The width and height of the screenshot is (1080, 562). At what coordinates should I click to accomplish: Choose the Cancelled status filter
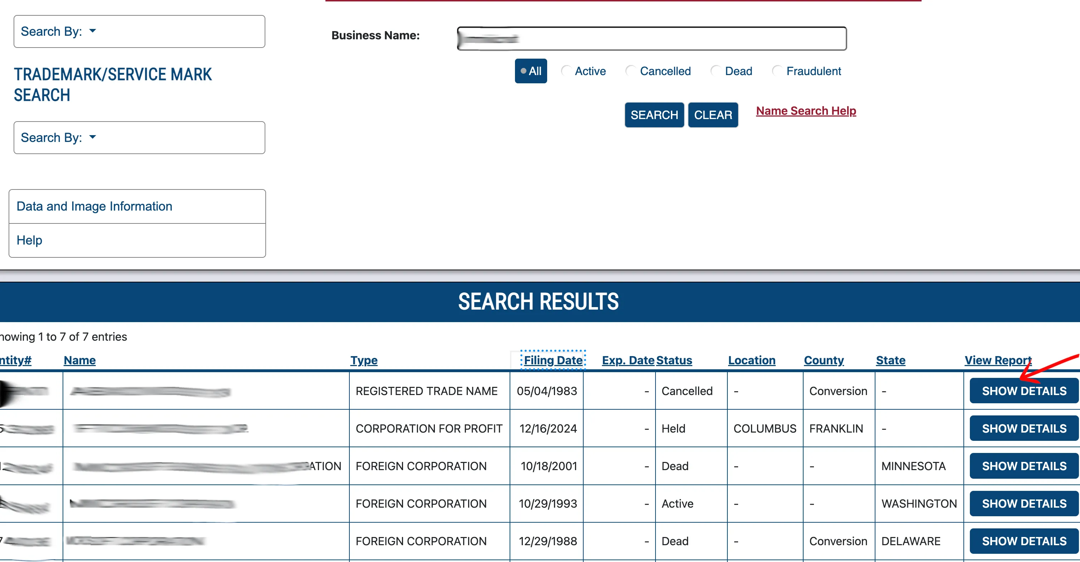point(630,71)
